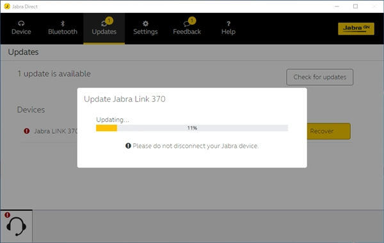
Task: Open the Device tab
Action: pos(21,28)
